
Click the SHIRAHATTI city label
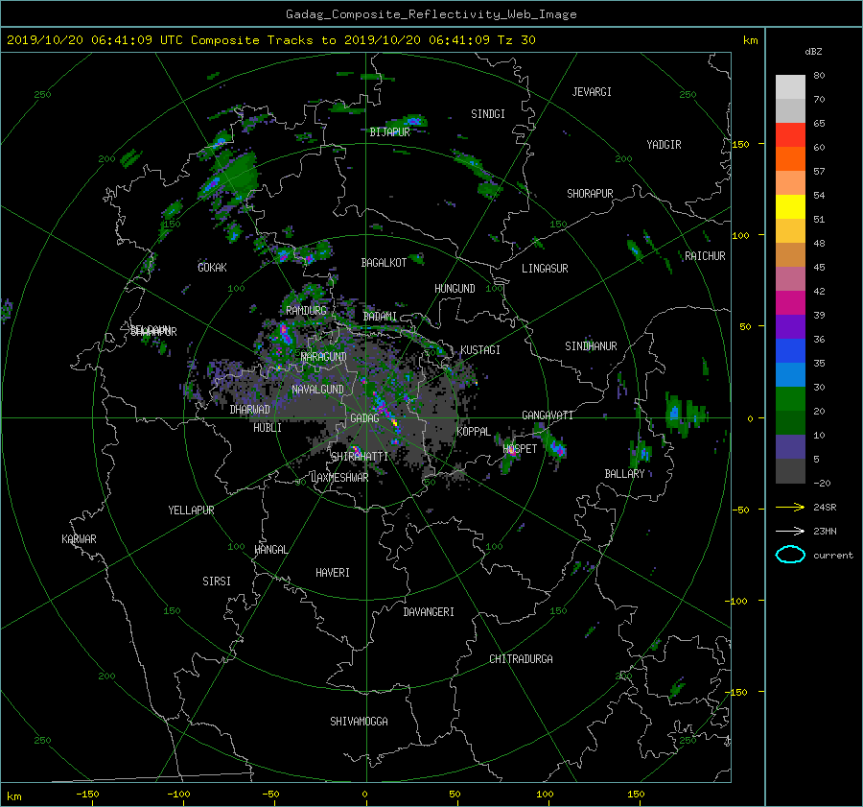(360, 456)
